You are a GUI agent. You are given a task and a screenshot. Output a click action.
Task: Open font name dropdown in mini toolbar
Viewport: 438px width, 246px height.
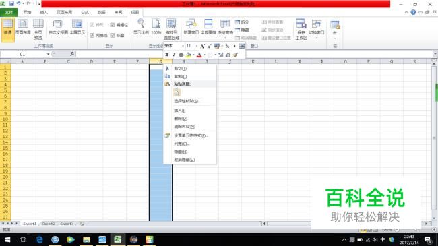tap(183, 46)
